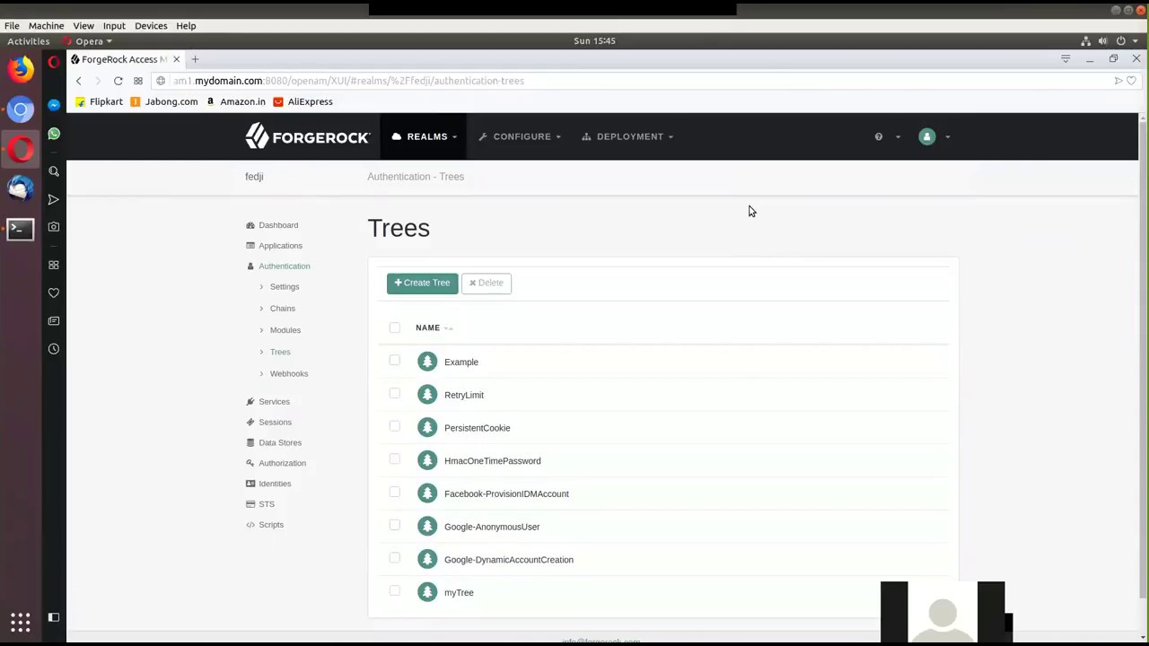Screen dimensions: 1149x646
Task: Open the Flipkart bookmark
Action: coord(99,101)
